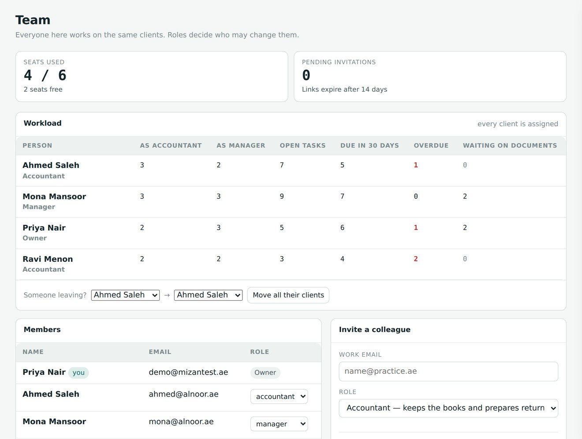582x439 pixels.
Task: Change Ahmed Saleh's role dropdown in Members
Action: tap(279, 396)
